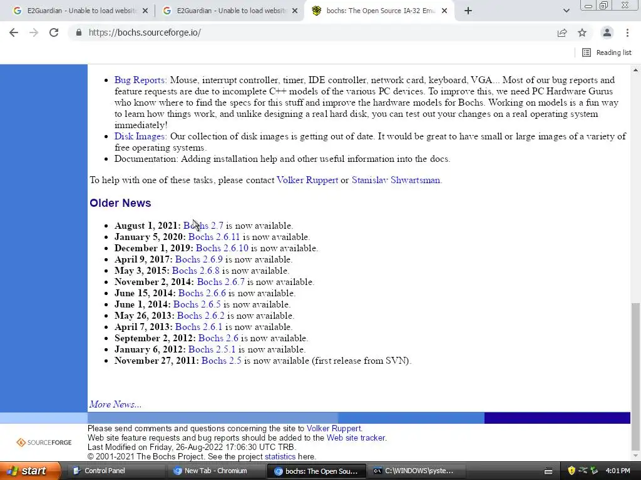Open the Chromium three-dot menu
641x480 pixels.
coord(627,32)
